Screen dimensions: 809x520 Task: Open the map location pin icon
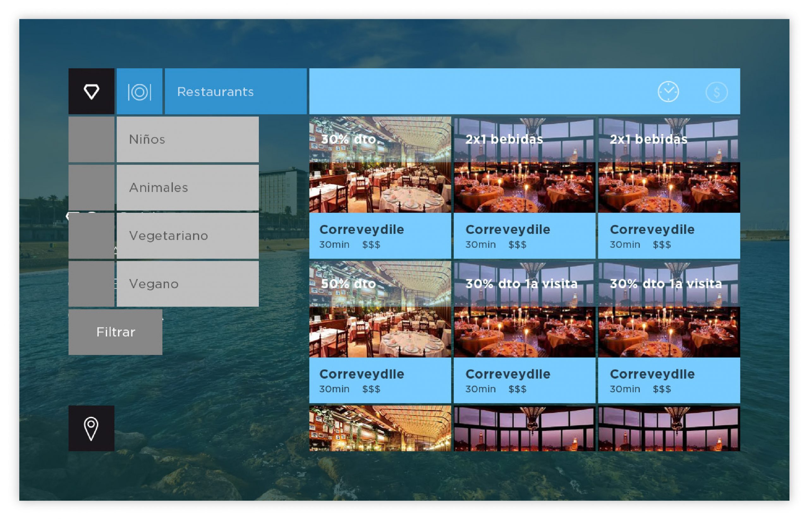tap(91, 428)
